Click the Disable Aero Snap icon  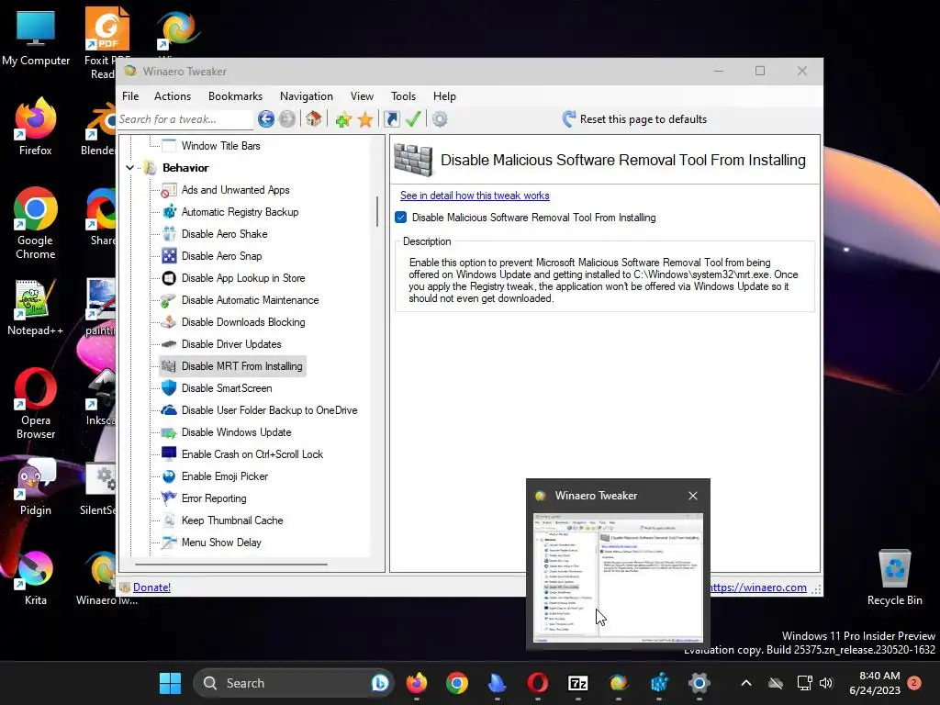pos(169,256)
